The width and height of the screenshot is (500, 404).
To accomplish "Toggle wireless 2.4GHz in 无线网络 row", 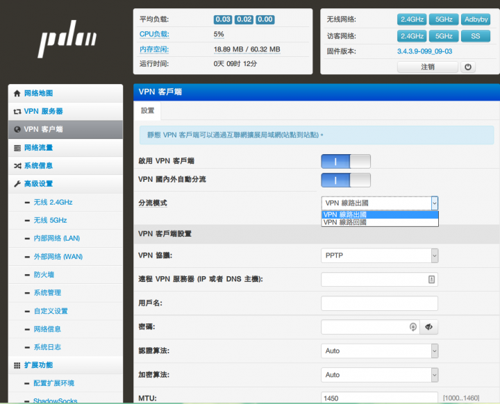I will click(412, 19).
